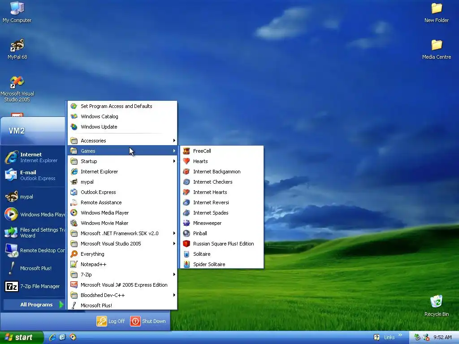Open Windows Catalog
Image resolution: width=459 pixels, height=344 pixels.
(122, 116)
